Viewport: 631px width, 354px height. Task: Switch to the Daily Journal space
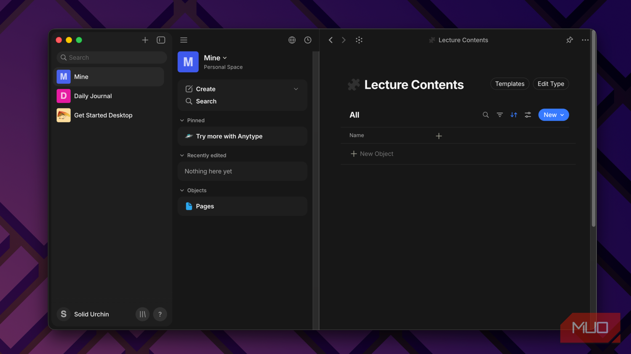point(109,96)
